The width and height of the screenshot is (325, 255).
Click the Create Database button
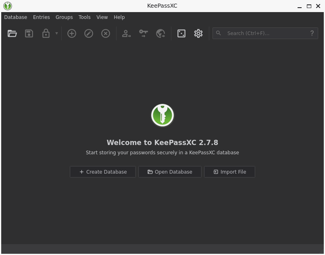click(x=102, y=172)
